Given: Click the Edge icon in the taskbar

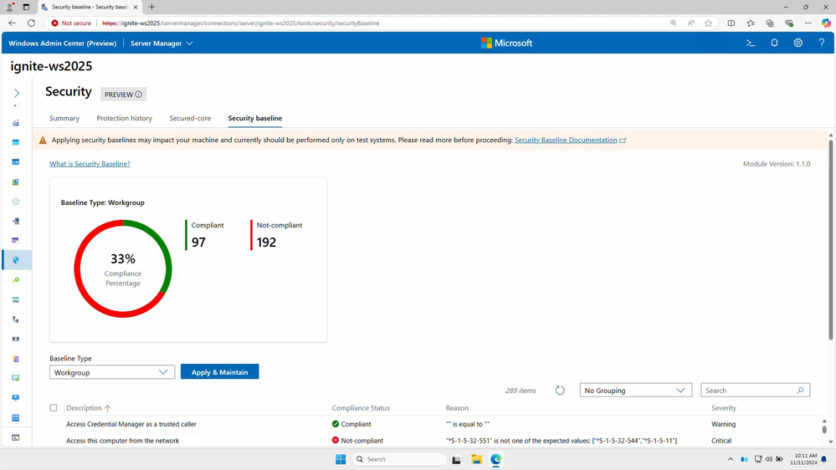Looking at the screenshot, I should coord(496,459).
